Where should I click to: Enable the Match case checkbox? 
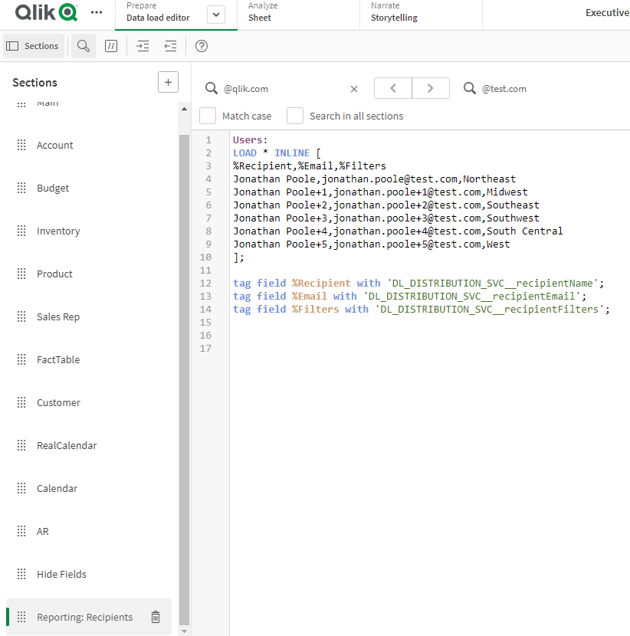coord(208,116)
